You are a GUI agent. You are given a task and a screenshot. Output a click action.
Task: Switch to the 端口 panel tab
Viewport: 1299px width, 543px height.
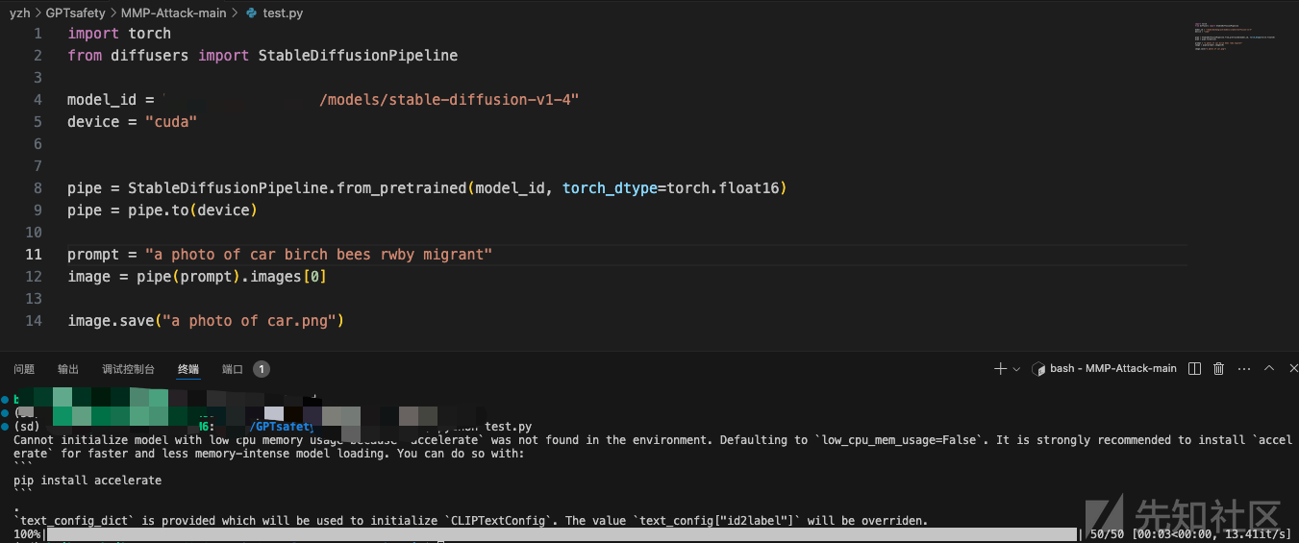pyautogui.click(x=233, y=369)
